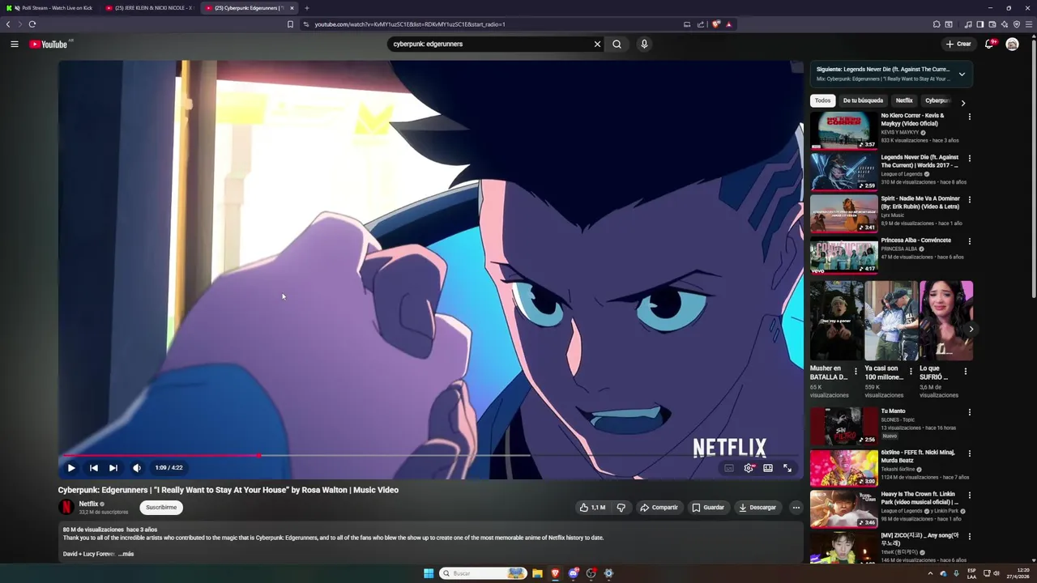
Task: Like the video (1,1 M)
Action: coord(592,508)
